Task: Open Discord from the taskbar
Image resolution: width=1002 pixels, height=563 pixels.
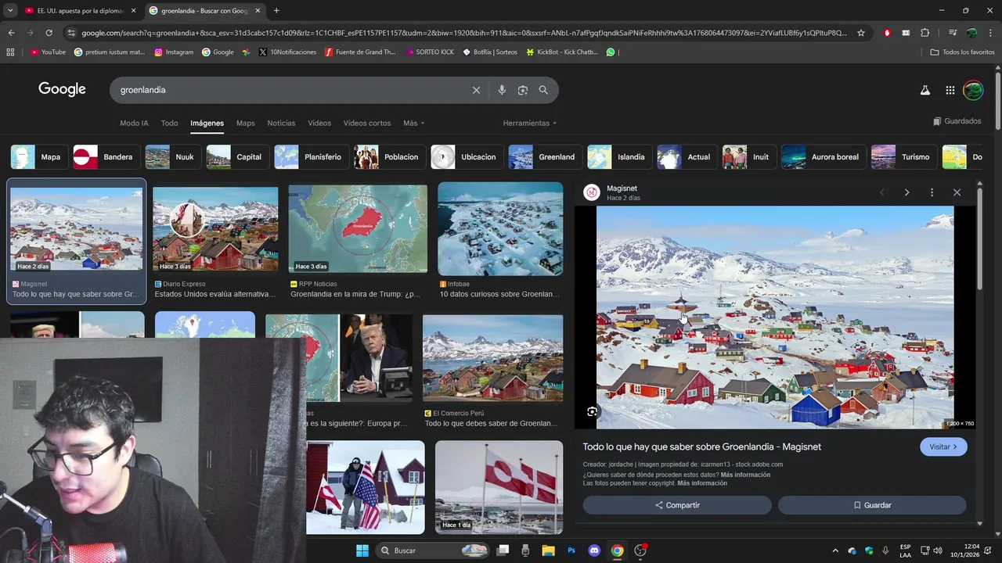Action: pyautogui.click(x=594, y=550)
